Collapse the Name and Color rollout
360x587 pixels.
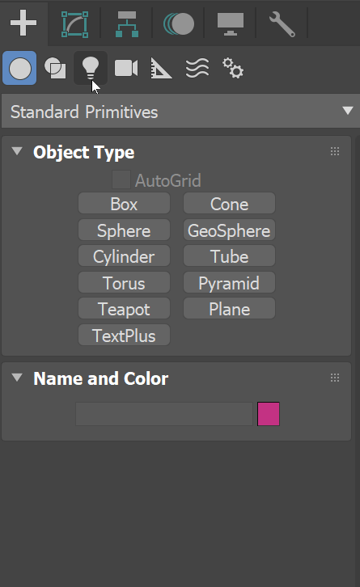17,378
